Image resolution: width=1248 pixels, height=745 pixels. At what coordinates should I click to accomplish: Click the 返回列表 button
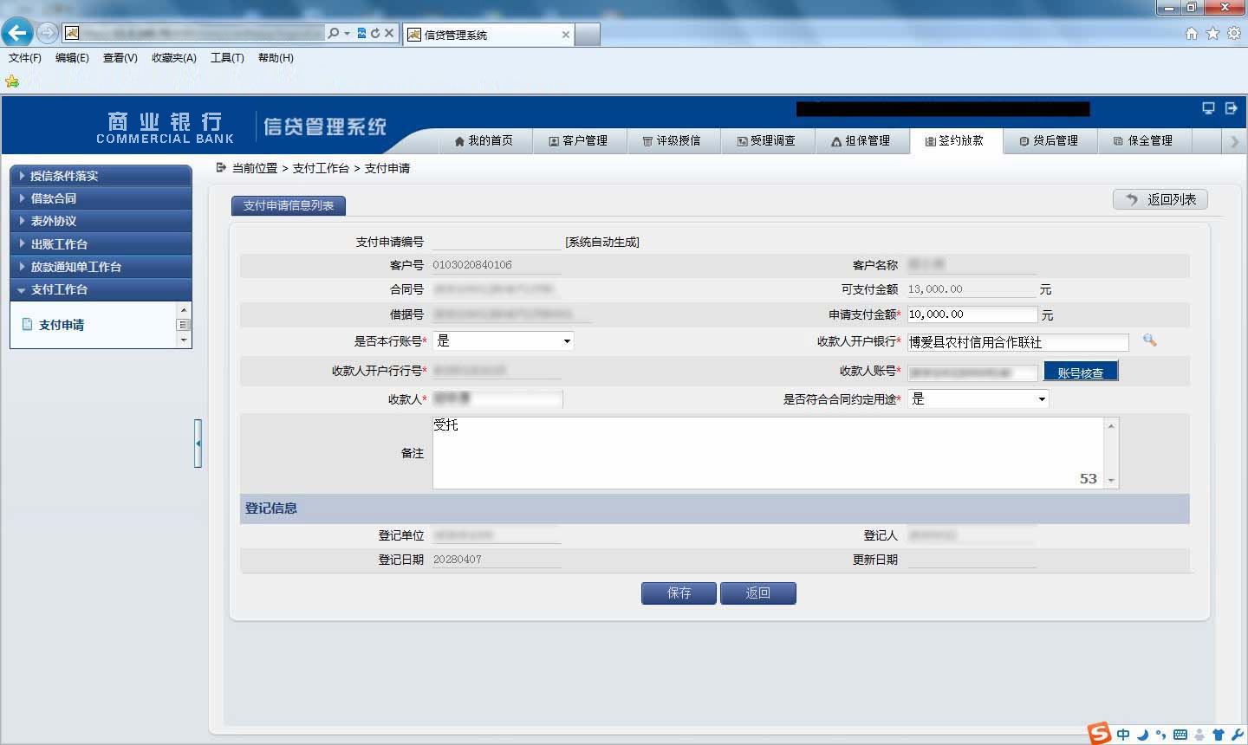coord(1160,200)
